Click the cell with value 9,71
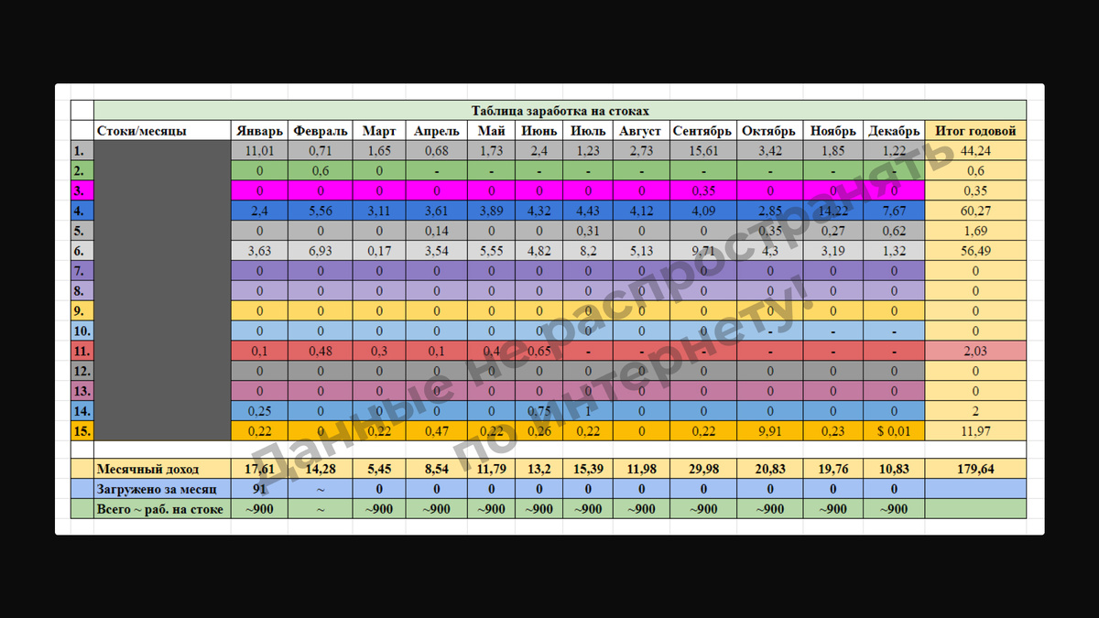 [702, 251]
